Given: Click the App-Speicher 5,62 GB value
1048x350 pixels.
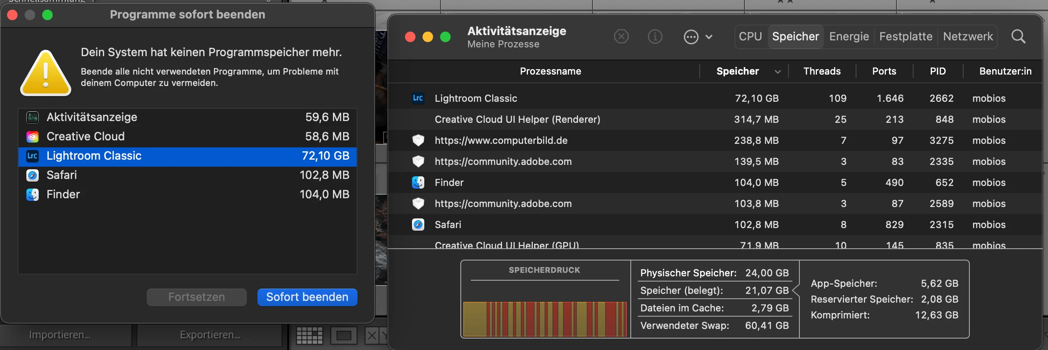Looking at the screenshot, I should (940, 283).
